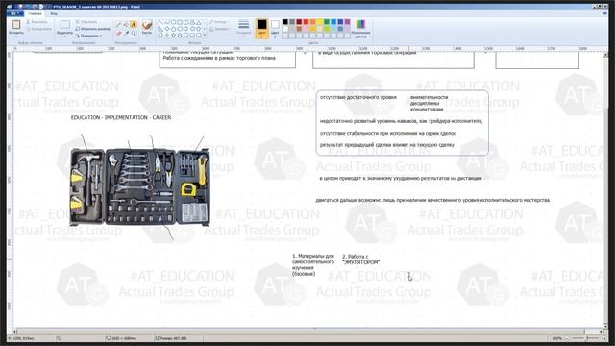Switch to the Главная ribbon tab
This screenshot has width=615, height=346.
click(35, 13)
